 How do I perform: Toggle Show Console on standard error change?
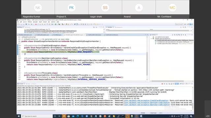(178, 84)
